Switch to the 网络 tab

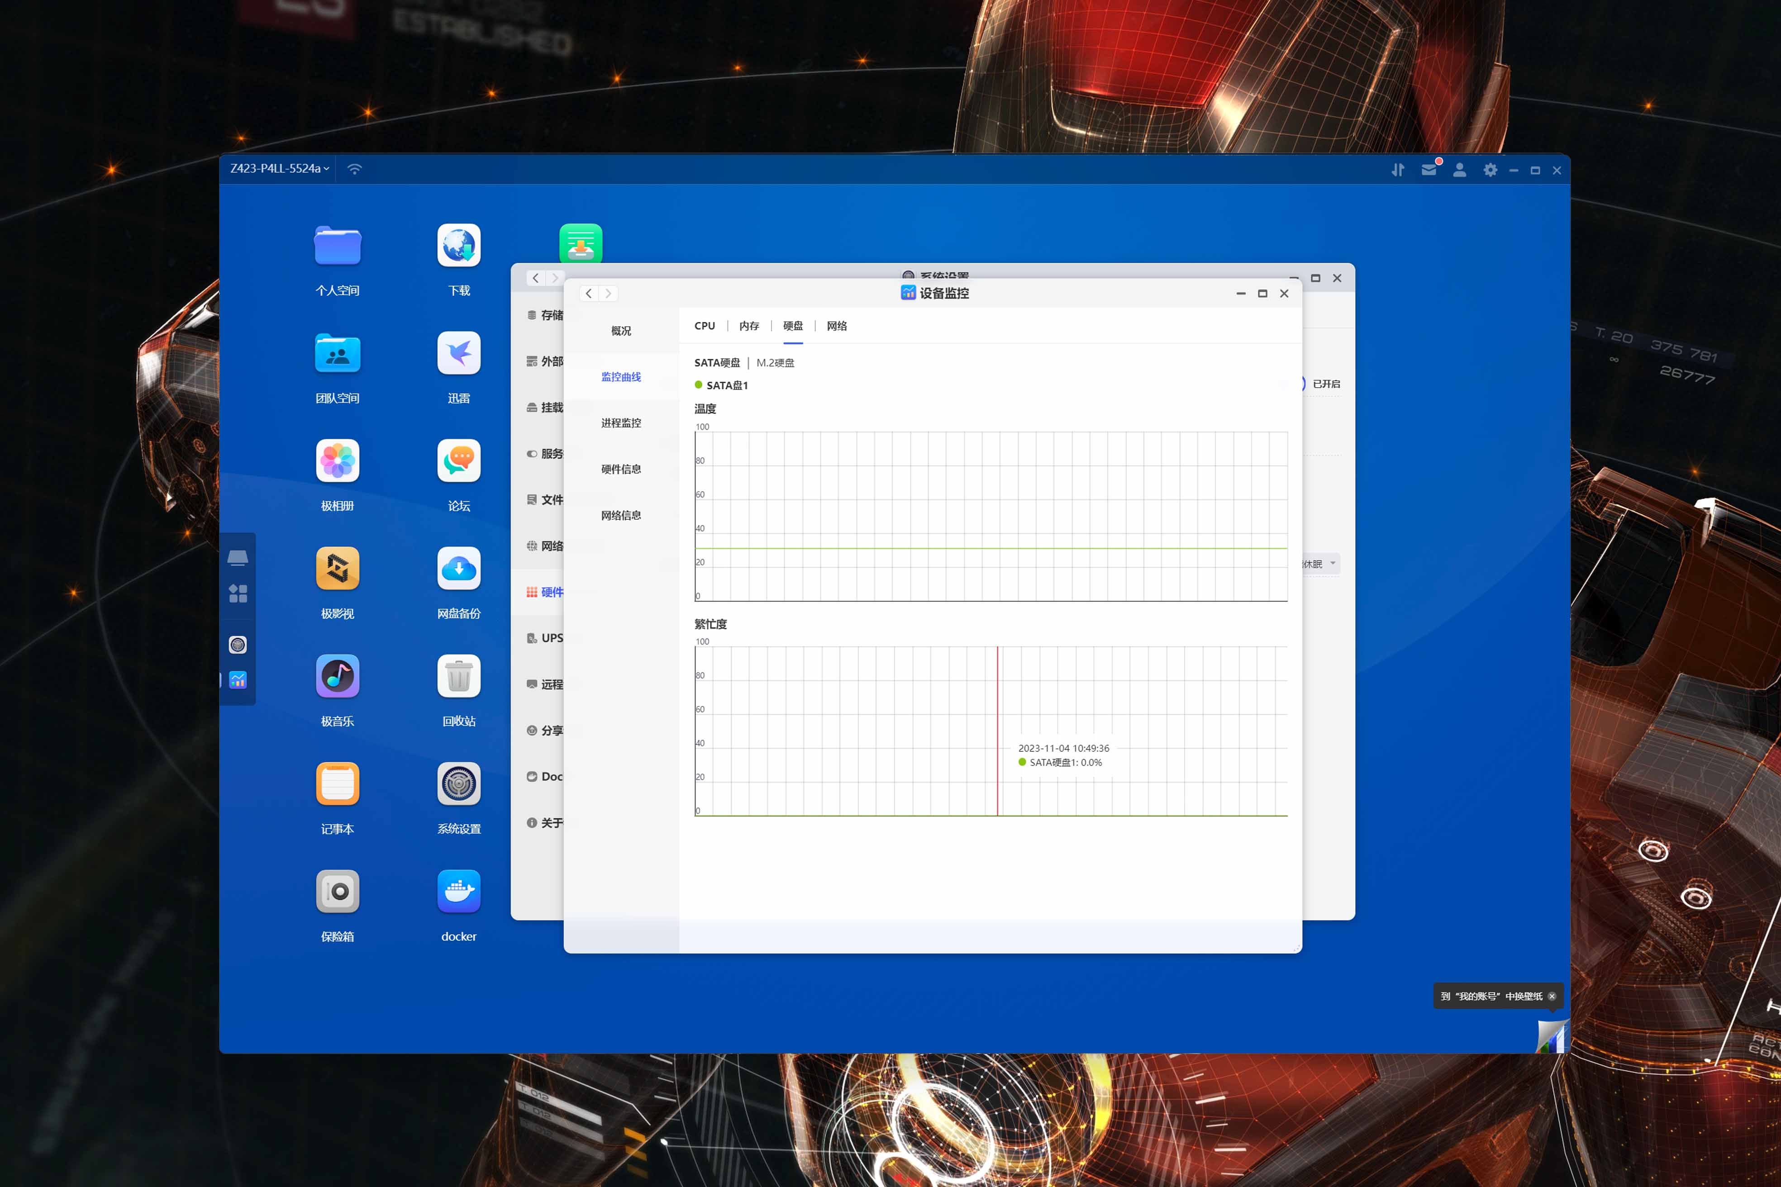837,326
